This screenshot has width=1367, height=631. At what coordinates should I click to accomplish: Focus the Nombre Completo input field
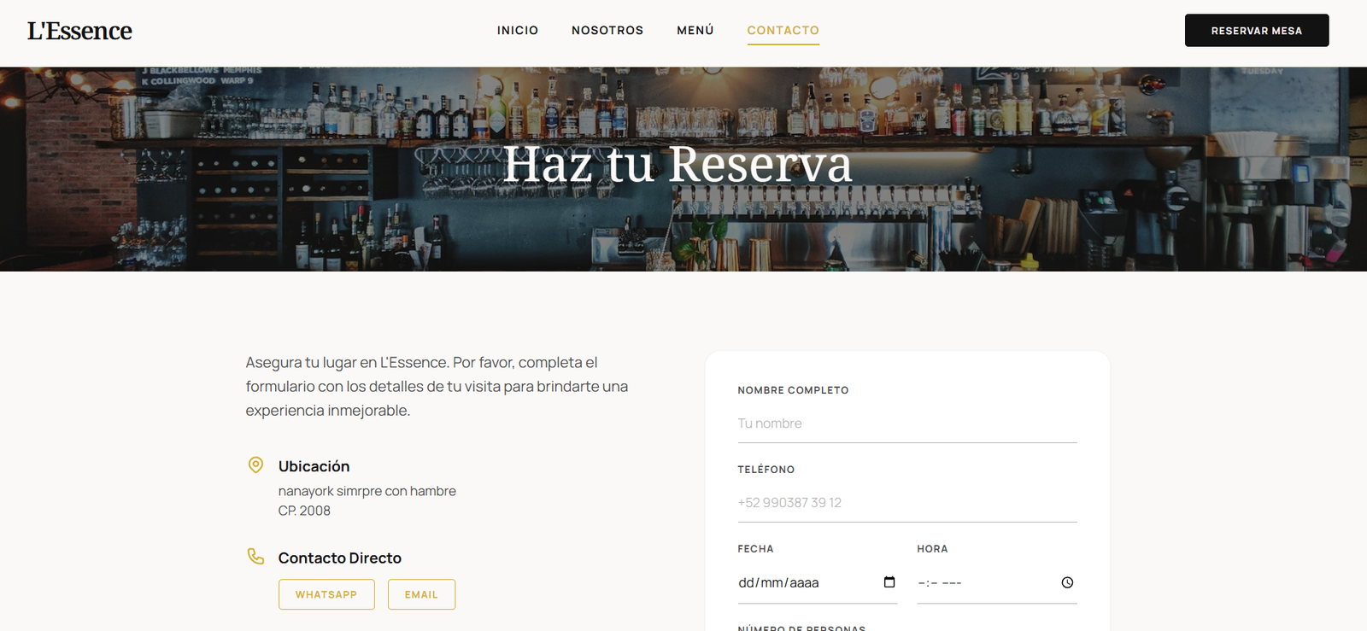tap(907, 424)
